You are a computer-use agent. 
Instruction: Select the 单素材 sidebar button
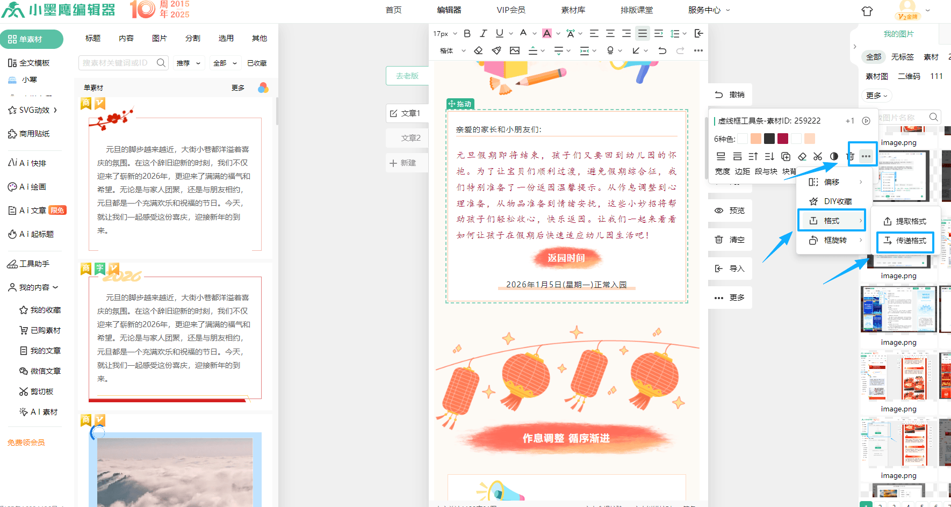32,39
